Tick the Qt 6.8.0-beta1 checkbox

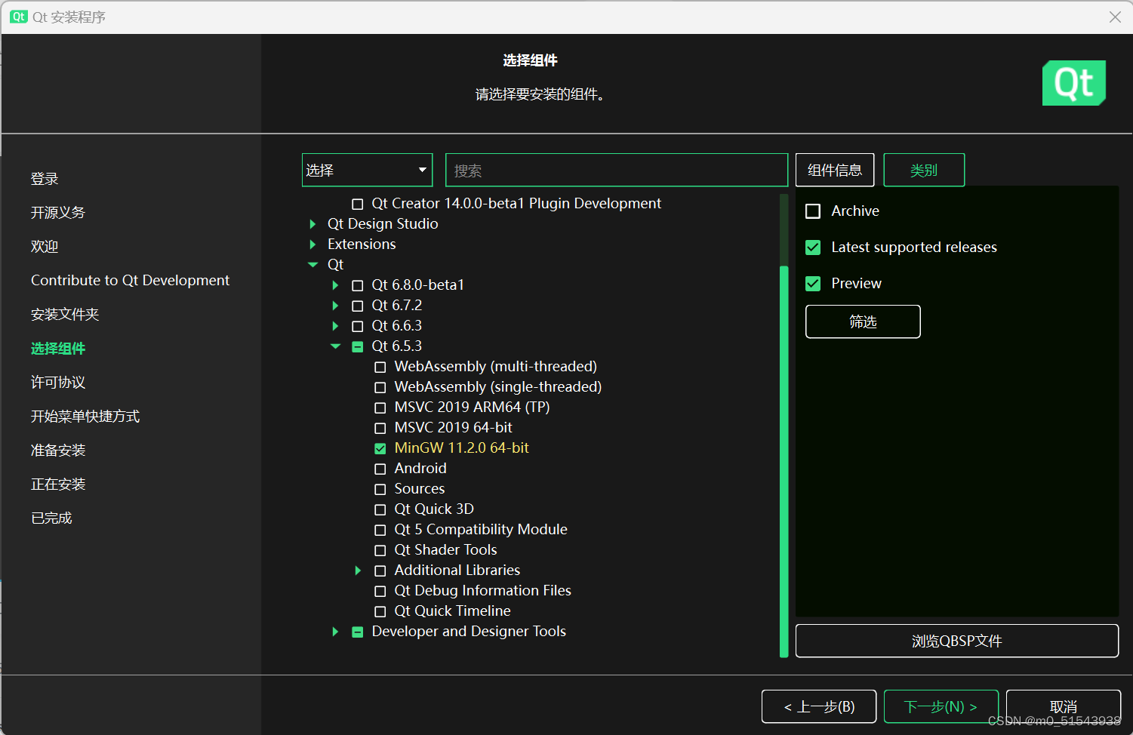(358, 285)
